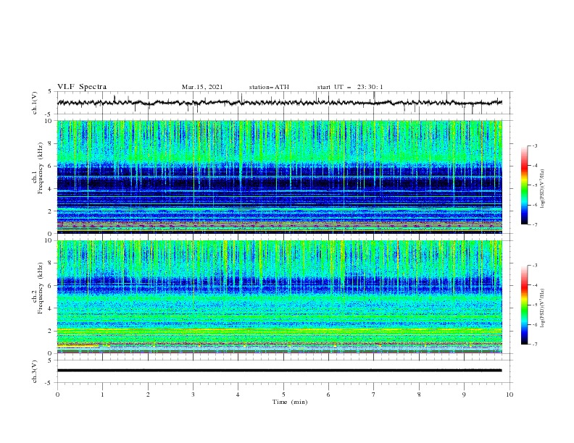Click the 'station=ATH' header label
The width and height of the screenshot is (574, 443).
(269, 87)
